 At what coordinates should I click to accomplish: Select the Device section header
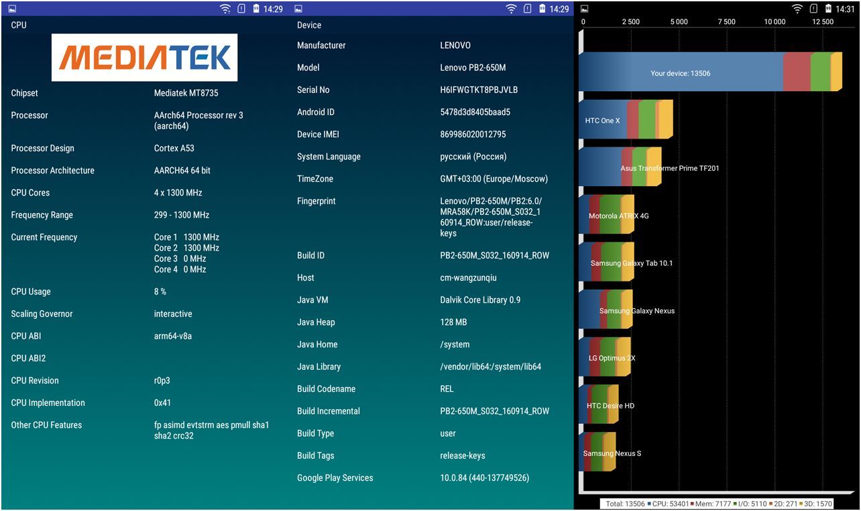tap(309, 25)
